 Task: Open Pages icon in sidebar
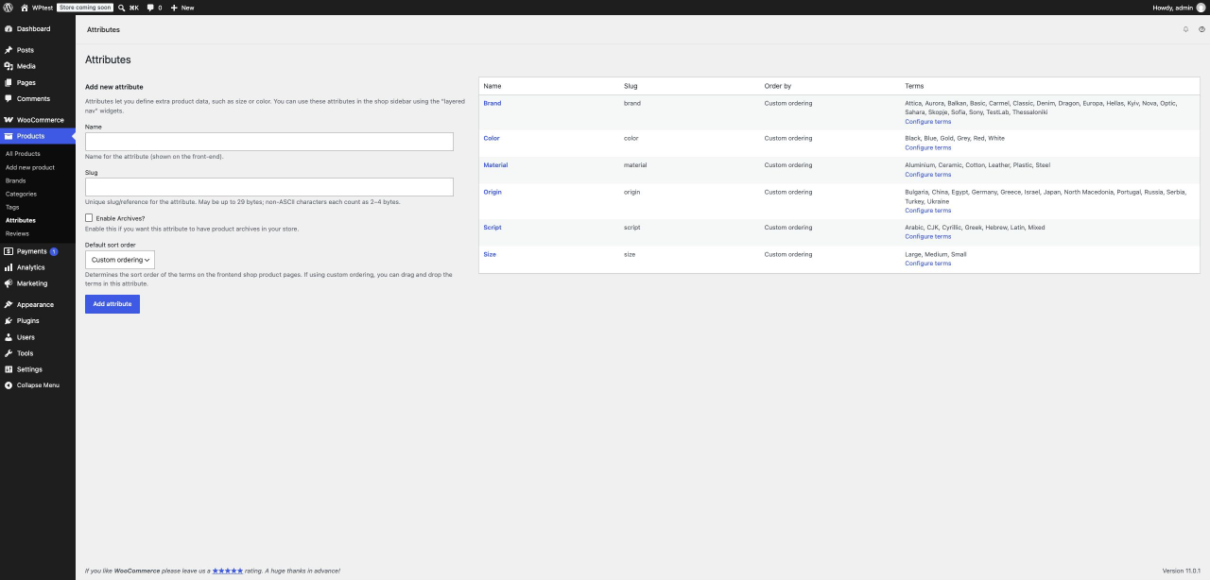coord(9,82)
